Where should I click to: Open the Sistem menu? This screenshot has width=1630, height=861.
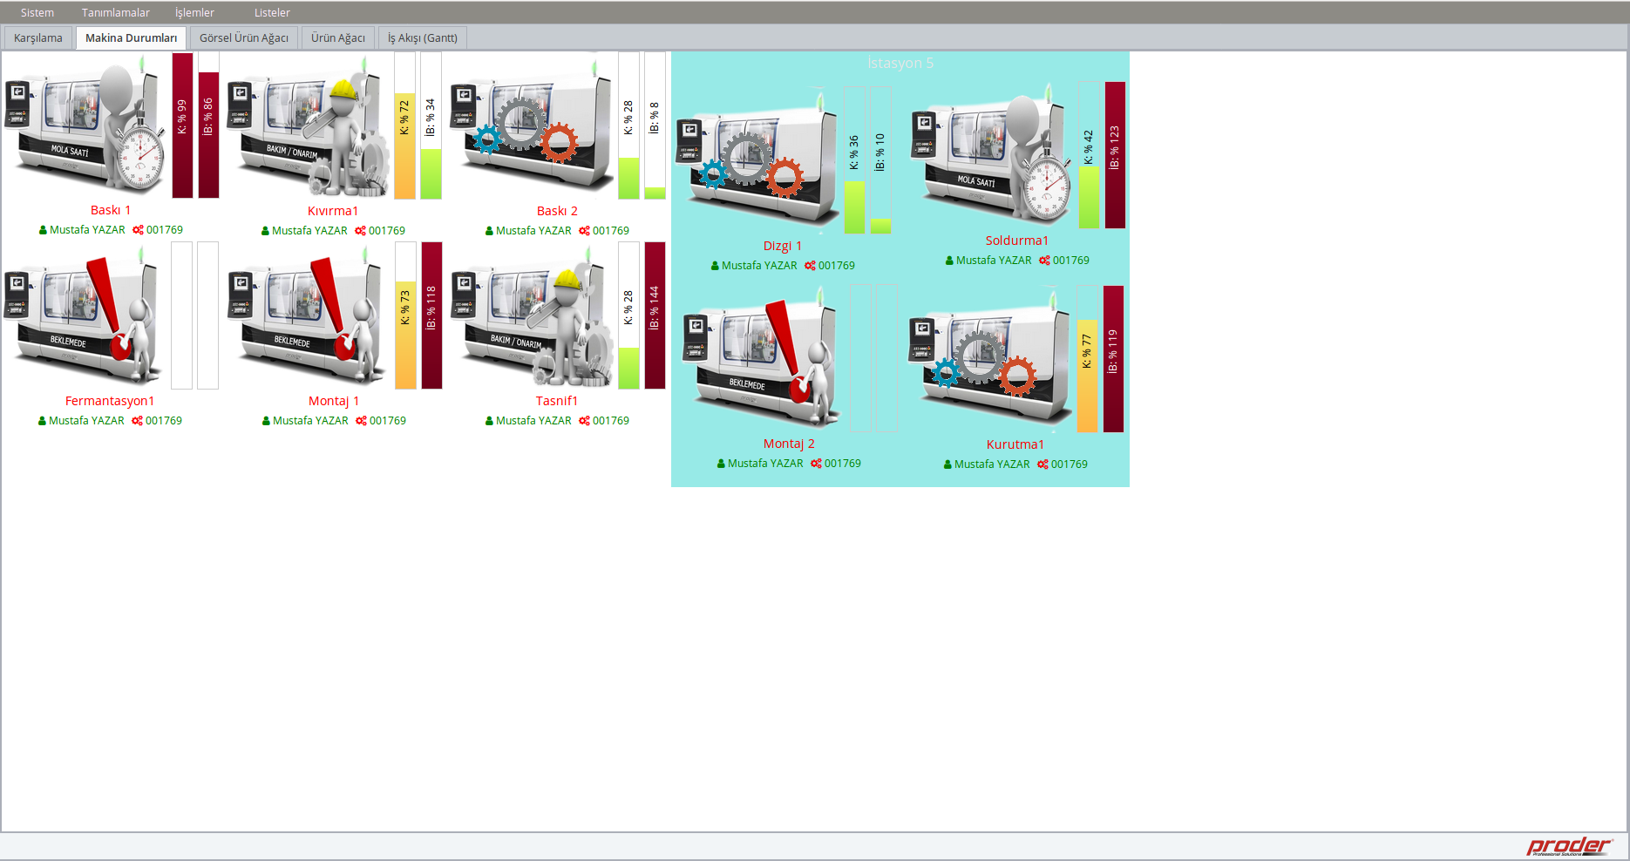pos(37,13)
